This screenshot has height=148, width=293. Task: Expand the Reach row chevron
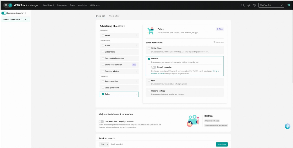pyautogui.click(x=136, y=35)
